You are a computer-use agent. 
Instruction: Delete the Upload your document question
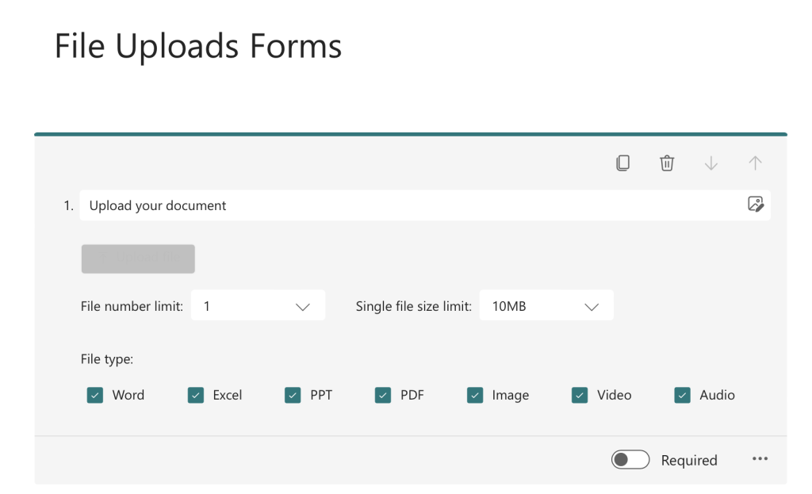point(667,163)
